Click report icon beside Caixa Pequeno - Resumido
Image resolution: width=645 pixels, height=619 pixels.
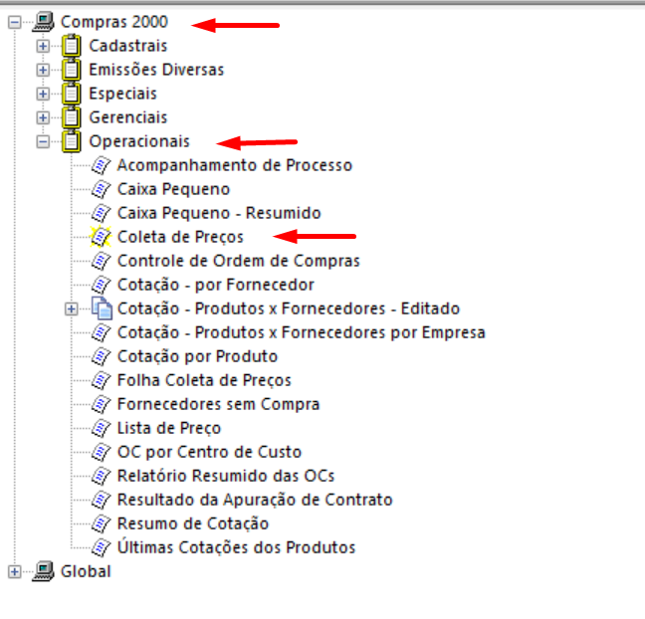(101, 213)
